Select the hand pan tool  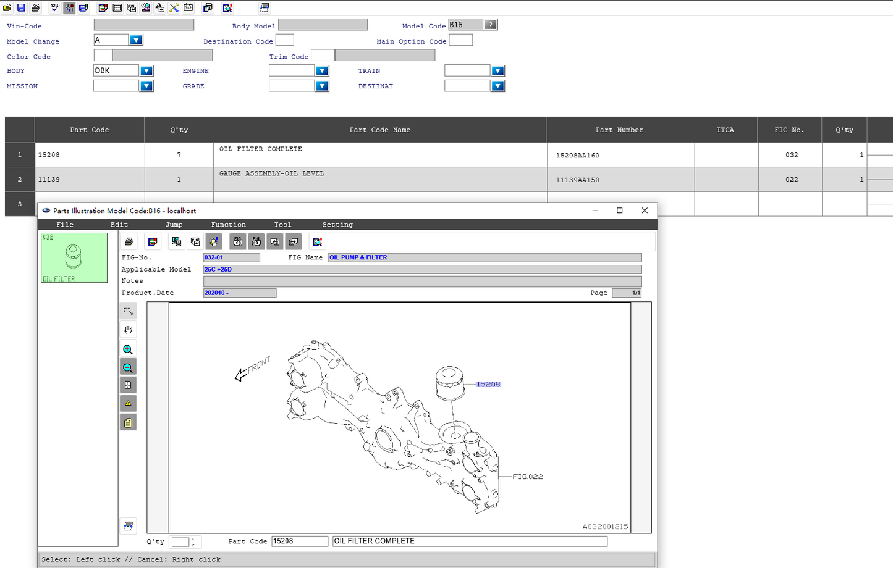click(x=128, y=330)
